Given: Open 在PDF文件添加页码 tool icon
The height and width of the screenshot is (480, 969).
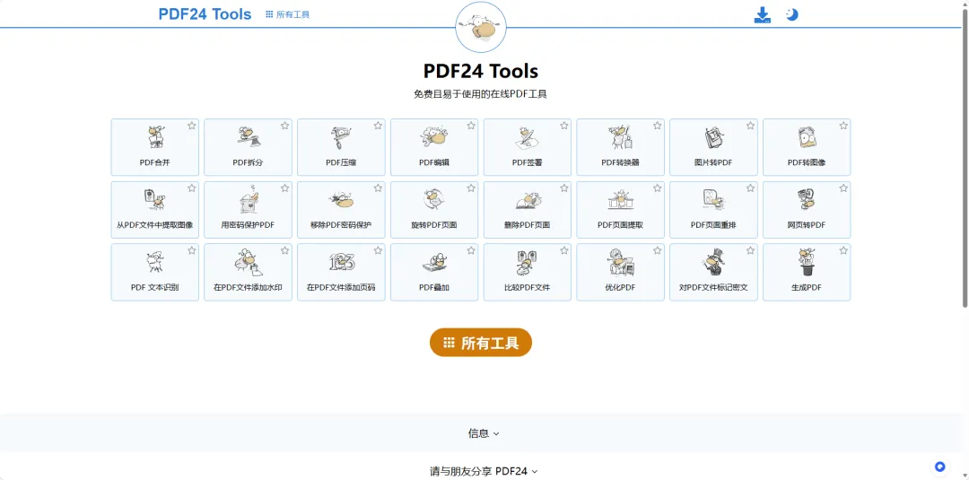Looking at the screenshot, I should pyautogui.click(x=341, y=262).
